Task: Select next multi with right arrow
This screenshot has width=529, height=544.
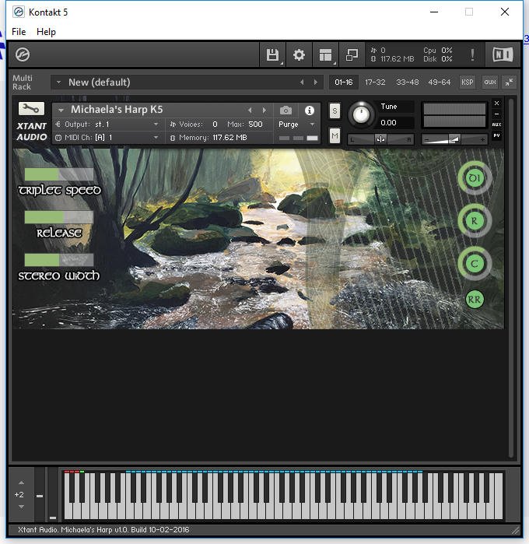Action: [316, 82]
